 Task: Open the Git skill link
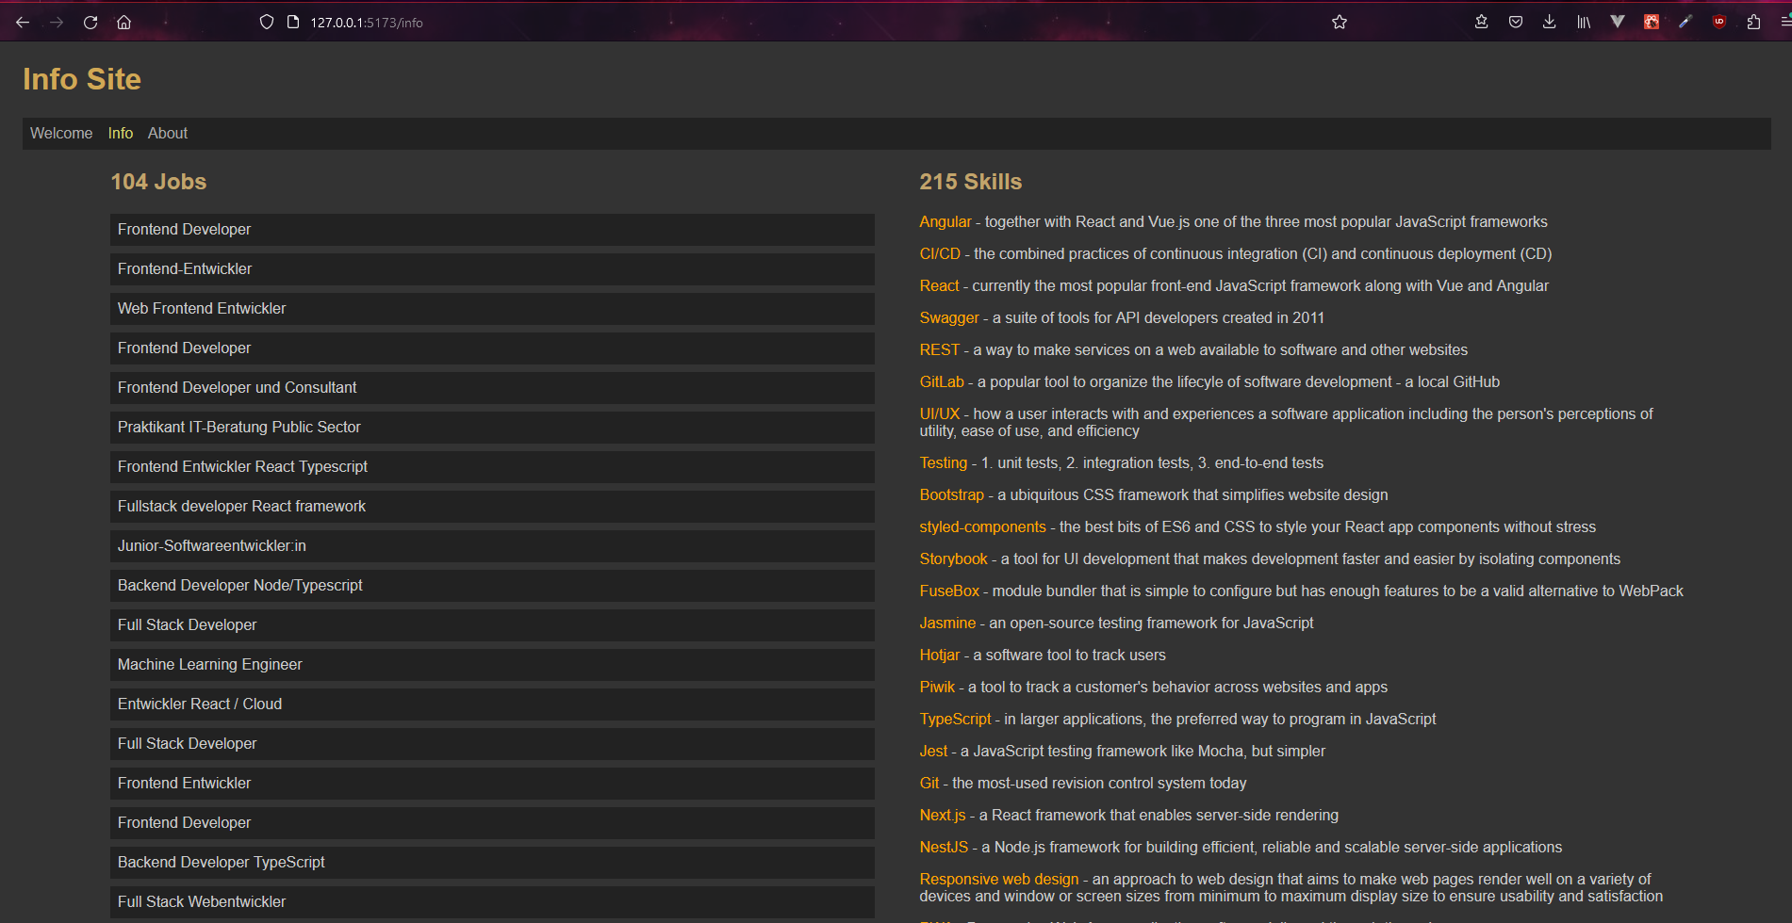[x=929, y=784]
